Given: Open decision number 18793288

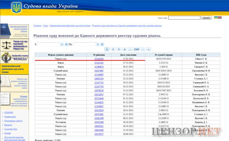Looking at the screenshot, I should 99,122.
